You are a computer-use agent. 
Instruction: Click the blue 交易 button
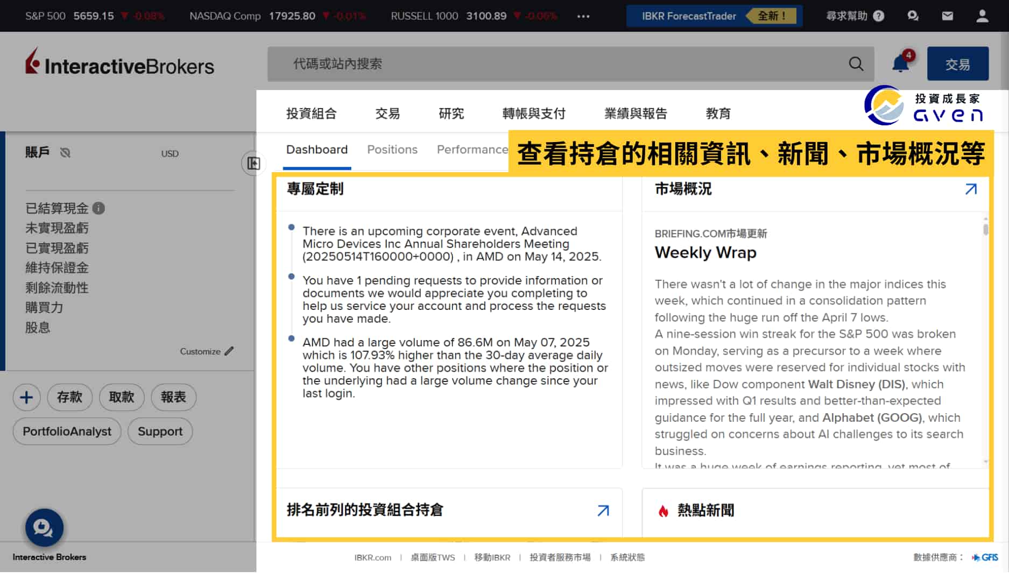(958, 64)
